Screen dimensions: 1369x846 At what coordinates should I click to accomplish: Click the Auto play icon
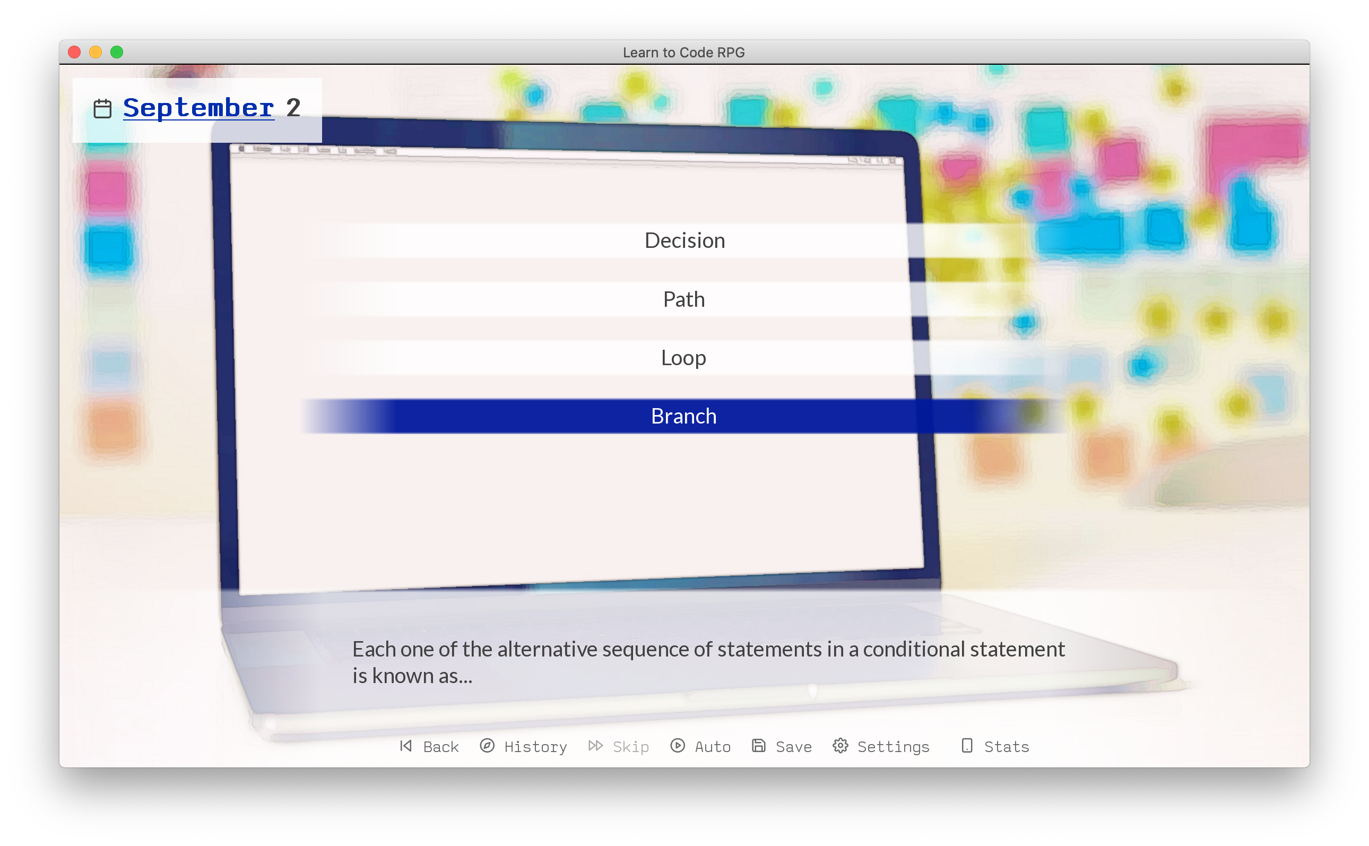pos(678,746)
